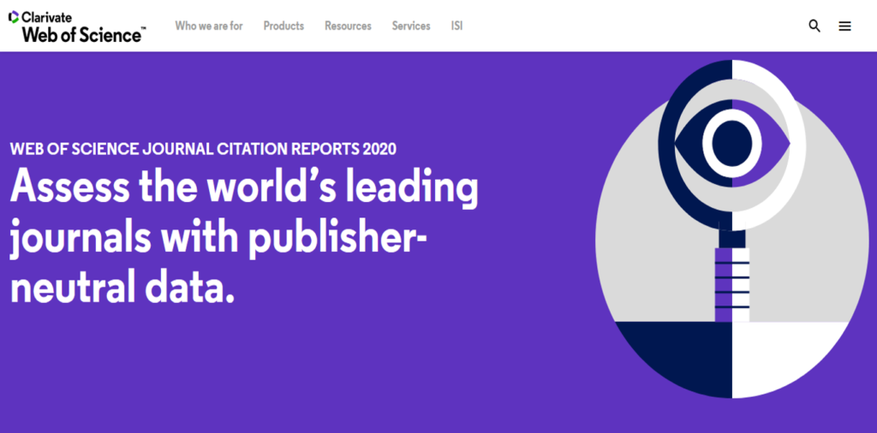Click the magnifying glass eye illustration
The height and width of the screenshot is (433, 877).
731,229
